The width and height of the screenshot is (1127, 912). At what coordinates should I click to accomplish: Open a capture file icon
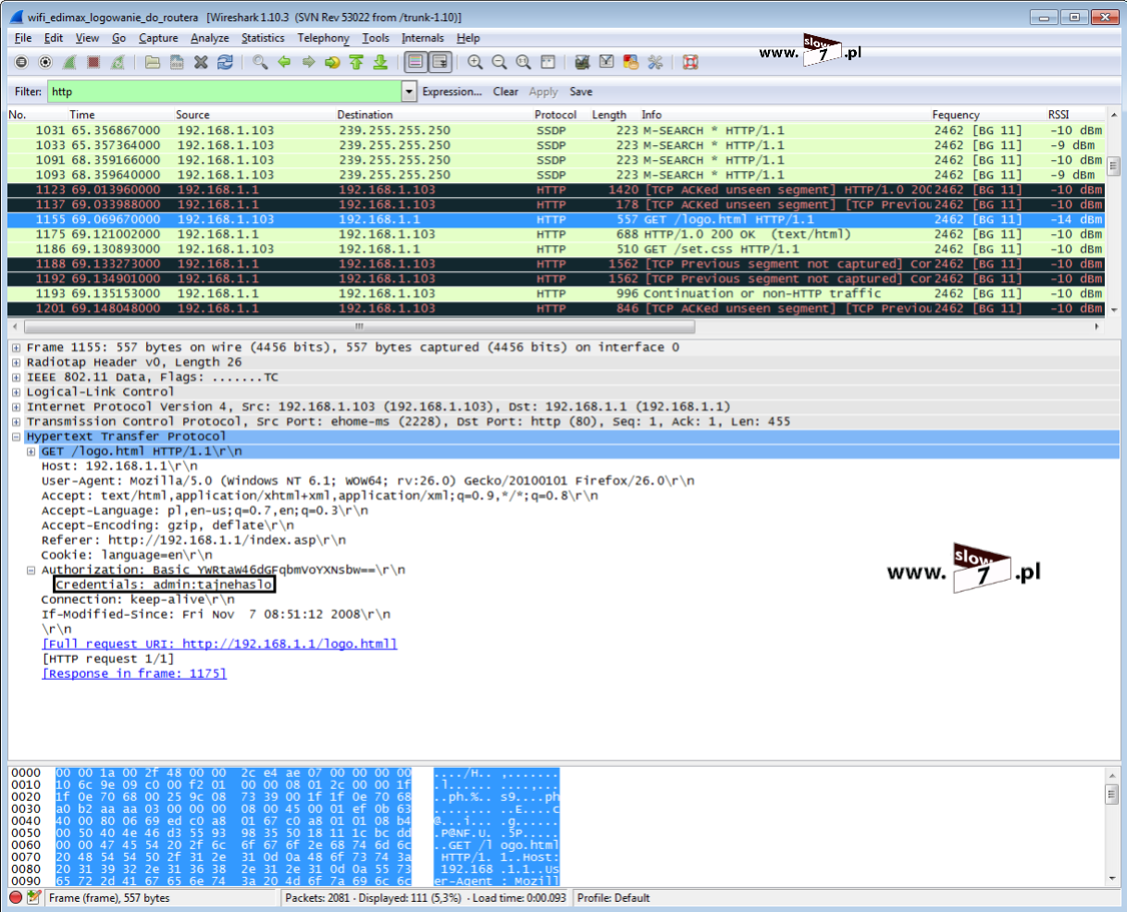[153, 62]
